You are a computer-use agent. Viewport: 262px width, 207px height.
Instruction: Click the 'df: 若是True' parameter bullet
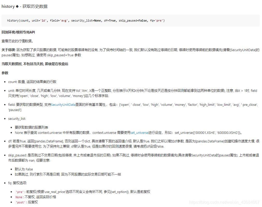coord(134,144)
